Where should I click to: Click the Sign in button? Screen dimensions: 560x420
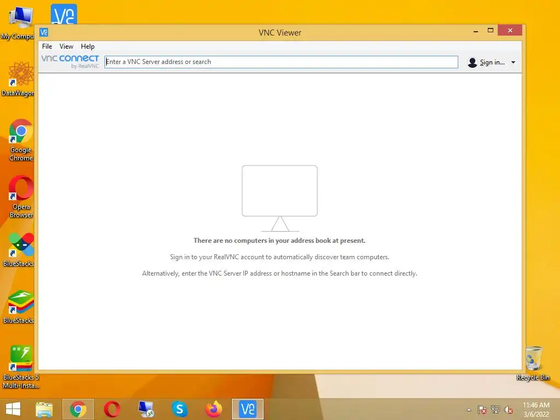click(492, 62)
